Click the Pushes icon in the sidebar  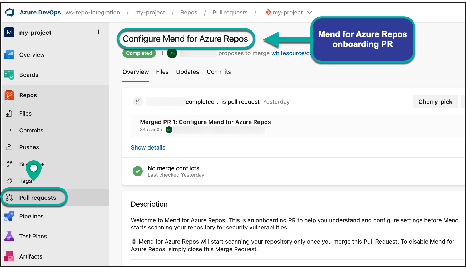coord(9,147)
